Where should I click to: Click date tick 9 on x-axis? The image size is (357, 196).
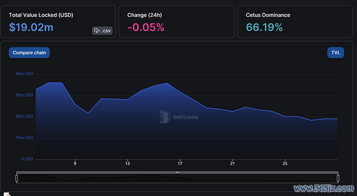(75, 163)
